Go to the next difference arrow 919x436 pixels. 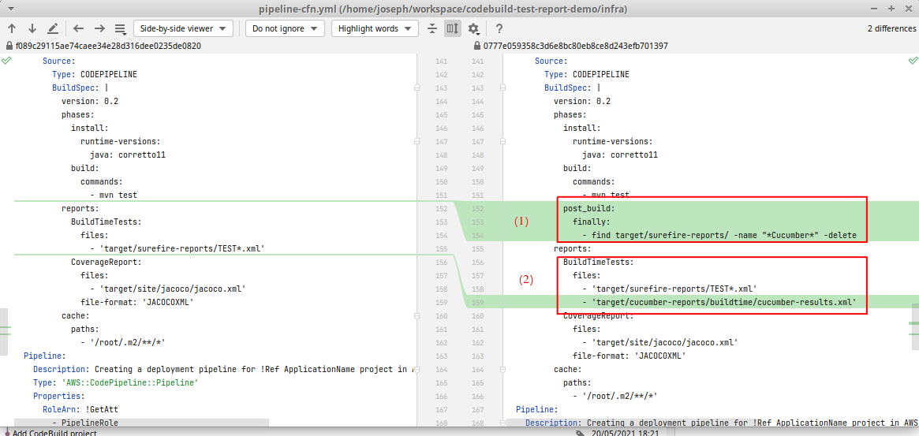pos(32,28)
